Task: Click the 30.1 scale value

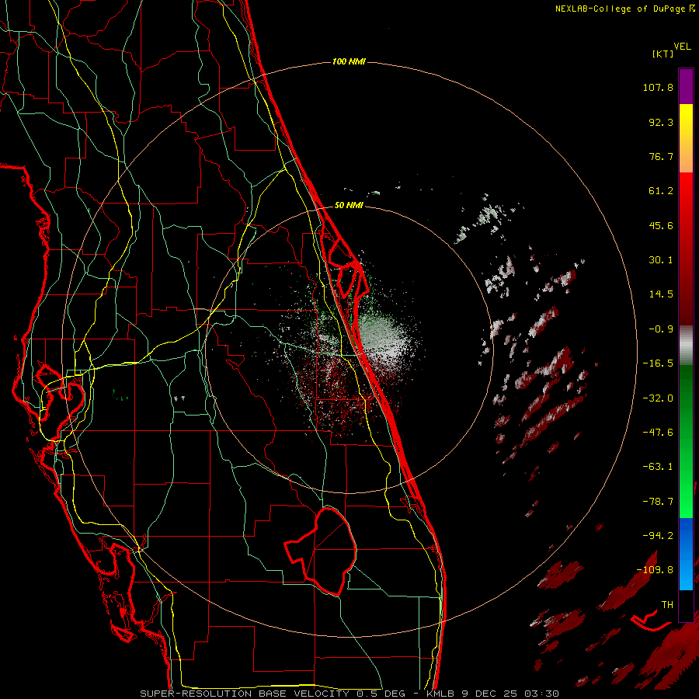Action: [x=661, y=260]
